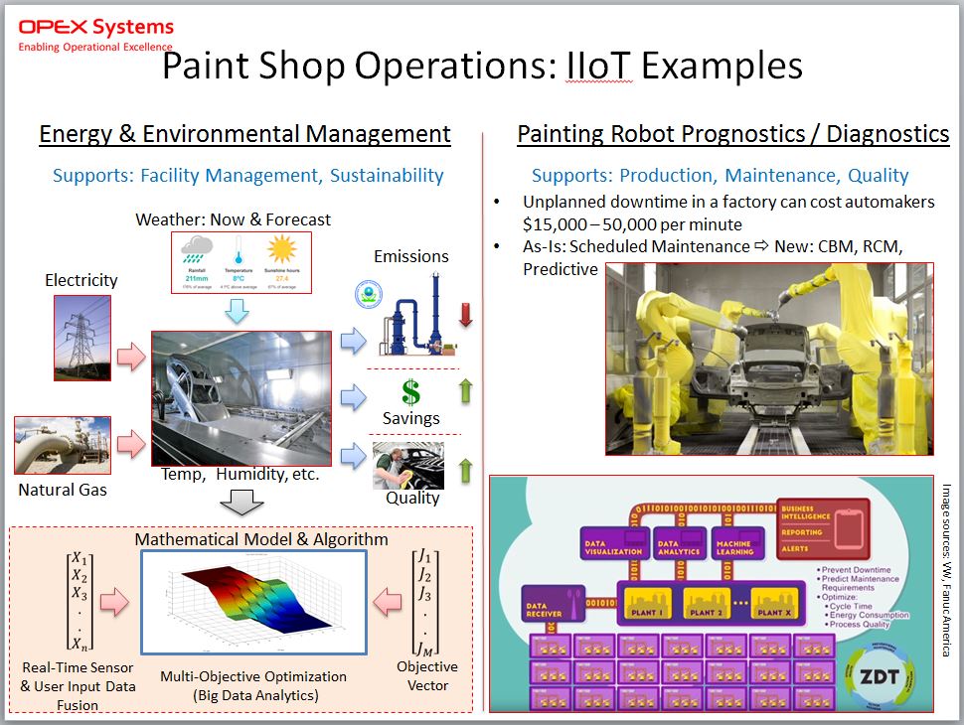Screen dimensions: 964x725
Task: Click 'Supports: Production, Maintenance, Quality' text
Action: tap(720, 176)
